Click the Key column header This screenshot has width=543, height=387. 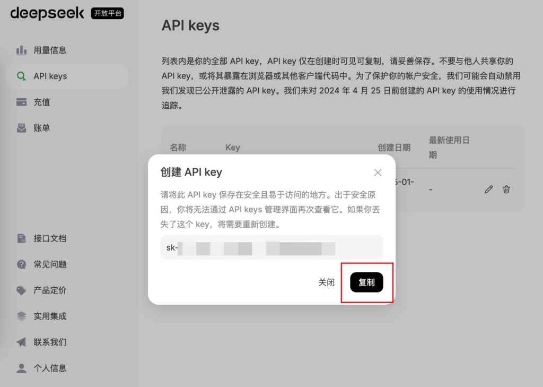[233, 148]
